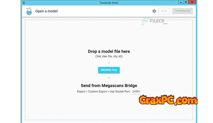Close the Transmutr Artist window
This screenshot has width=213, height=123.
(x=192, y=2)
